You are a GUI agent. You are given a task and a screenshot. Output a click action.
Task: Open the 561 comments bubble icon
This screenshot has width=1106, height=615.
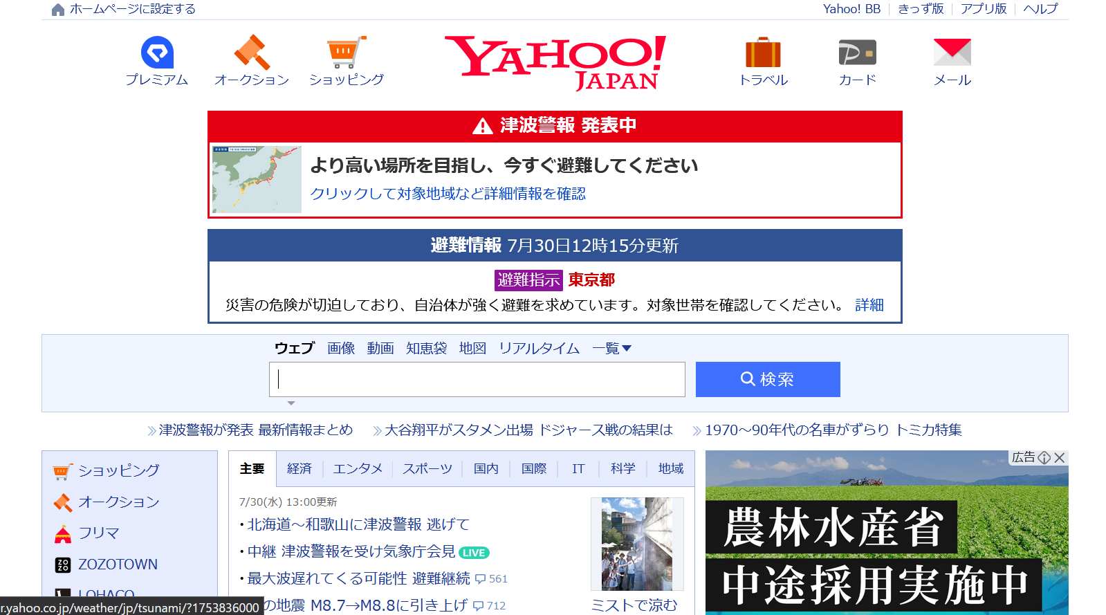[480, 579]
